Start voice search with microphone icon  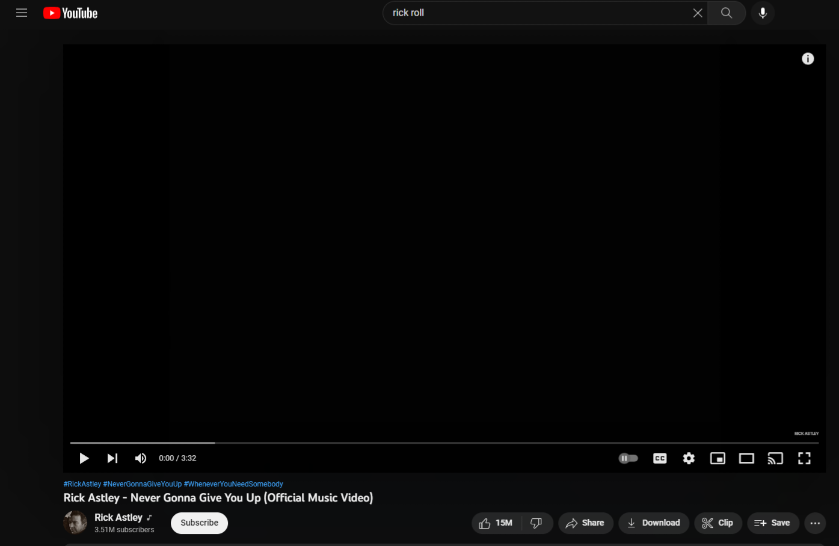coord(762,13)
